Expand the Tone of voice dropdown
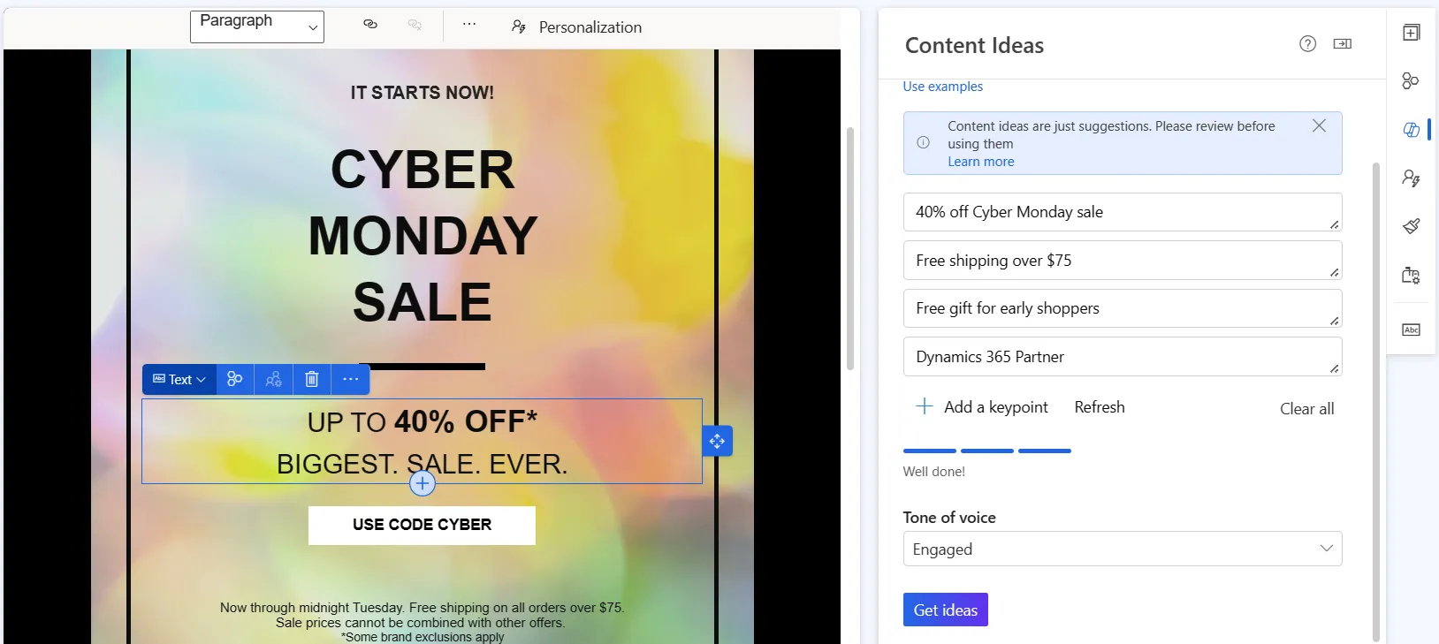Image resolution: width=1439 pixels, height=644 pixels. (x=1122, y=549)
